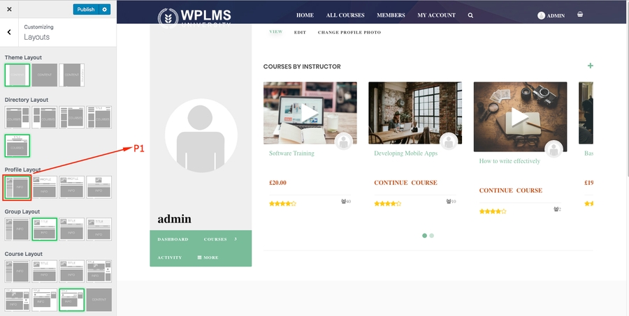629x316 pixels.
Task: Open Developing Mobile Apps course image
Action: pyautogui.click(x=415, y=113)
